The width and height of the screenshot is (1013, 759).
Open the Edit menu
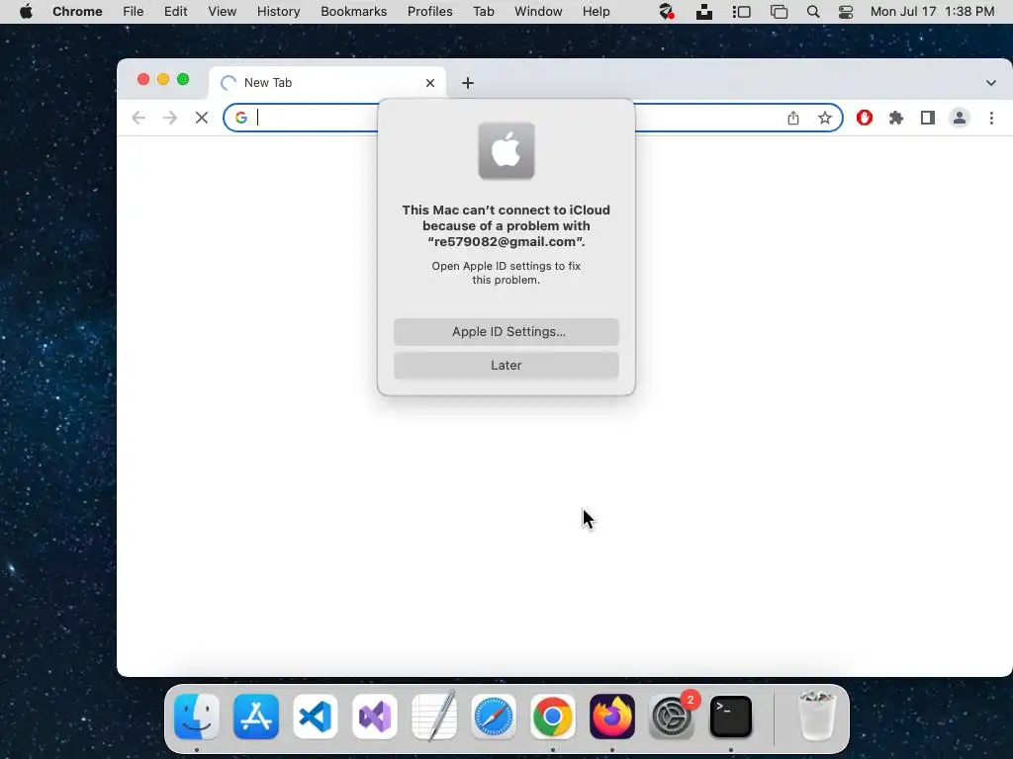(x=176, y=12)
